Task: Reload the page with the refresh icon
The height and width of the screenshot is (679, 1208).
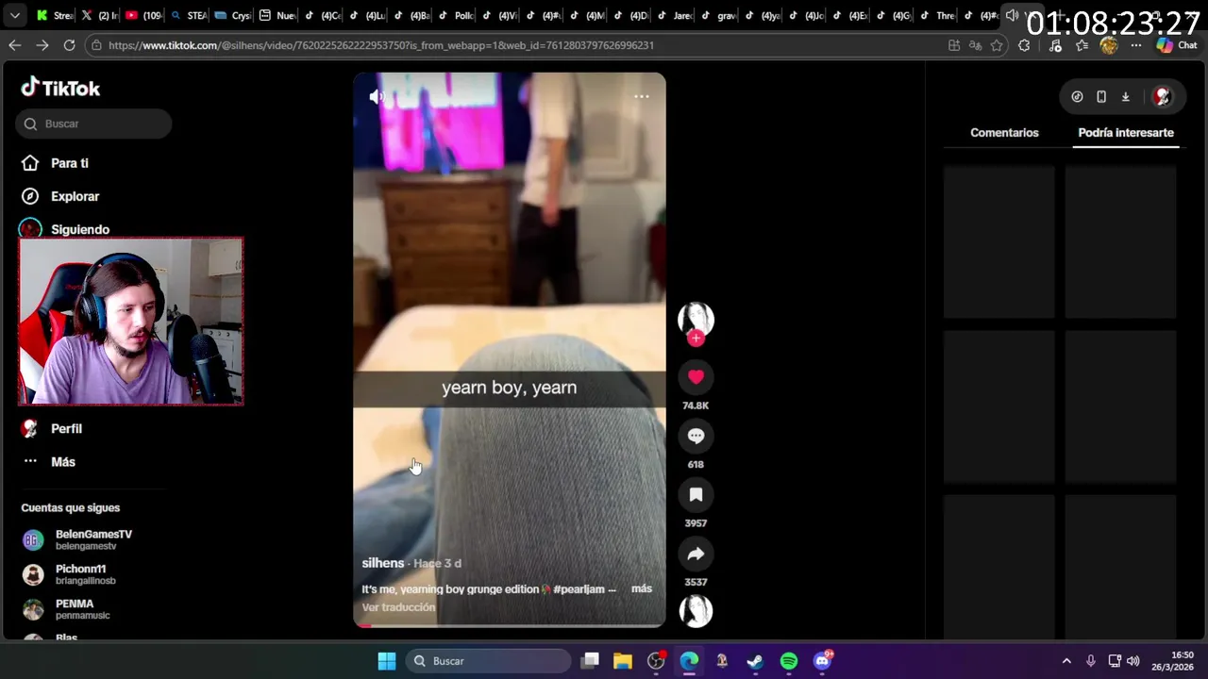Action: [69, 45]
